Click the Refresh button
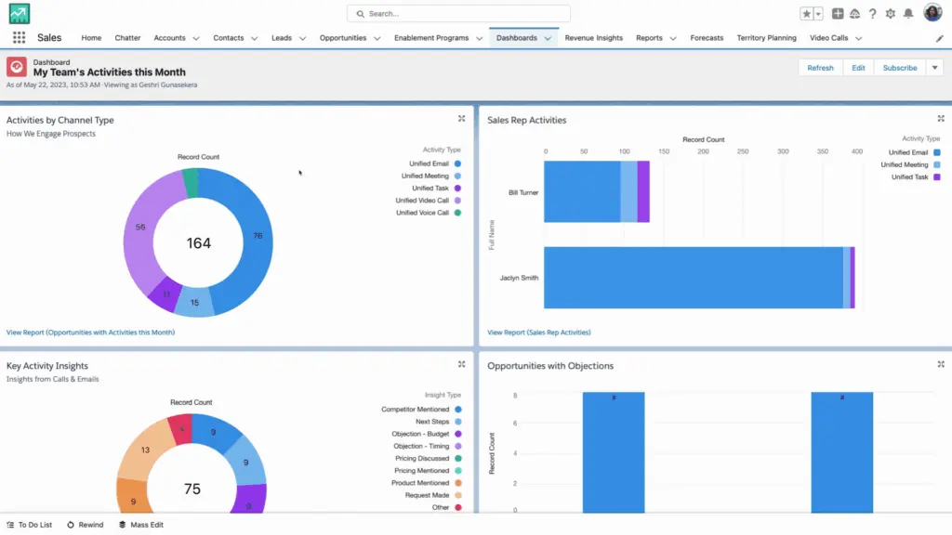 (820, 68)
